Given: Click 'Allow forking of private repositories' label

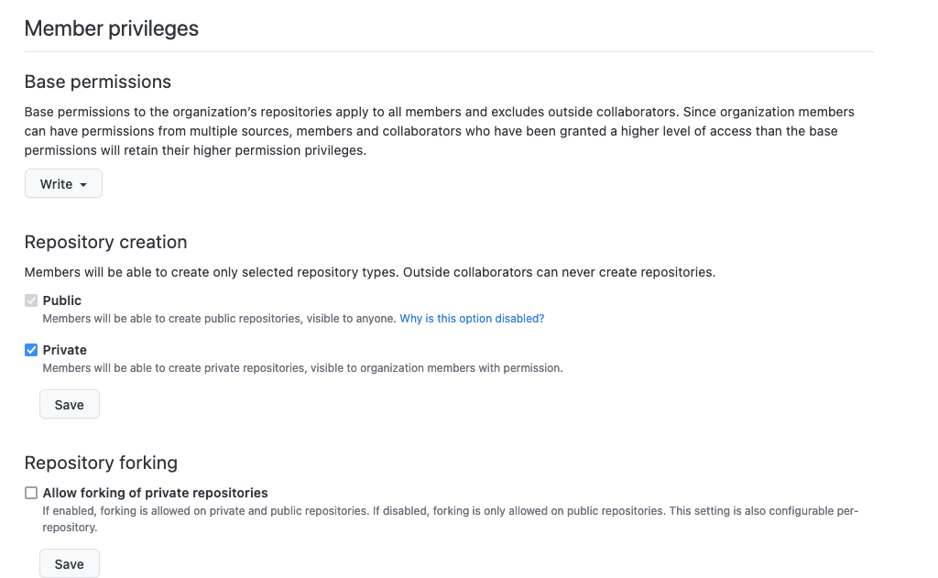Looking at the screenshot, I should [155, 493].
